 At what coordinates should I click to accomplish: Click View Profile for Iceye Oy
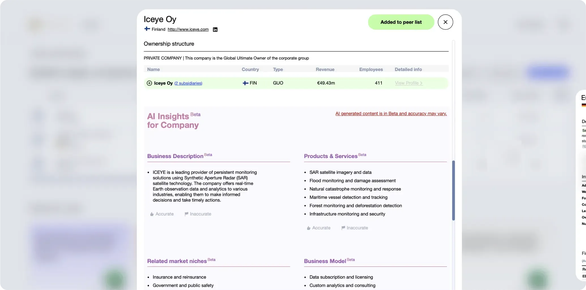tap(408, 83)
